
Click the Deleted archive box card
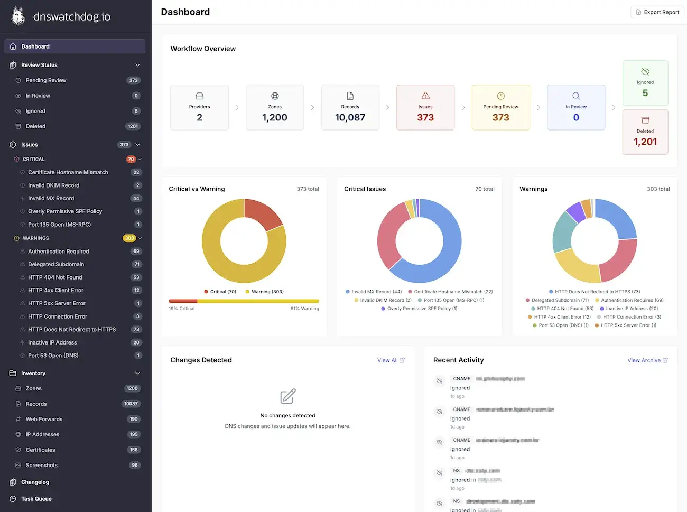point(645,132)
